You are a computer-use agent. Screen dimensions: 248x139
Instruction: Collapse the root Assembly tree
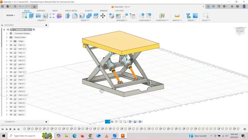pos(4,30)
